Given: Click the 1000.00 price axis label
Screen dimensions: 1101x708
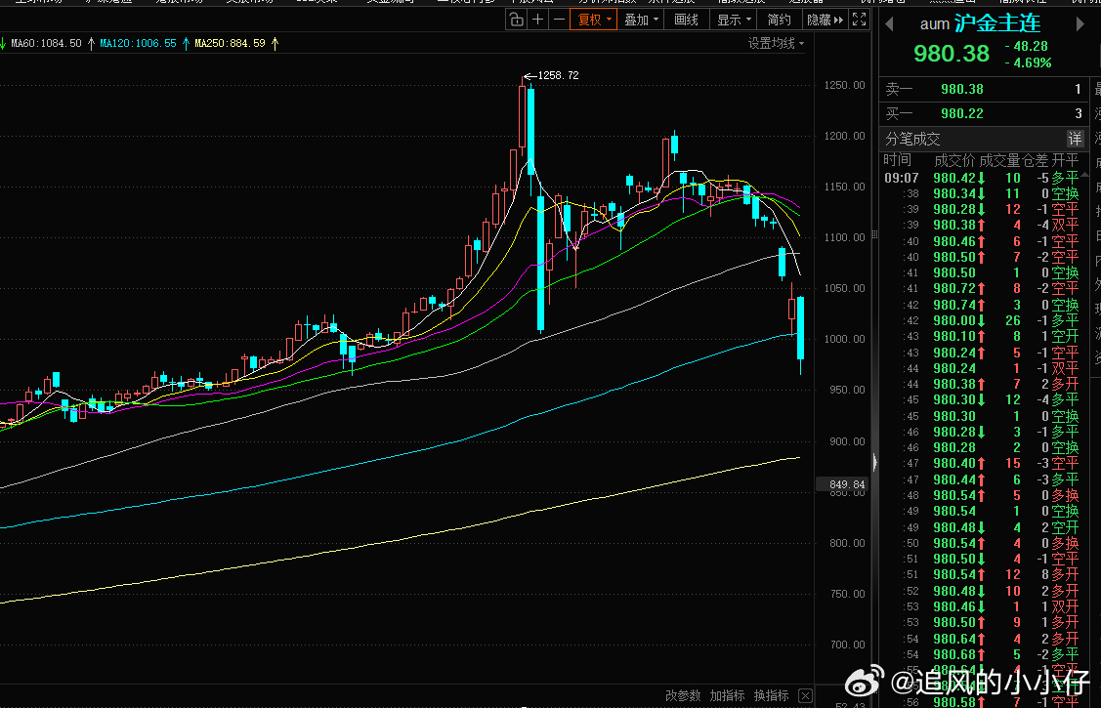Looking at the screenshot, I should (x=845, y=339).
